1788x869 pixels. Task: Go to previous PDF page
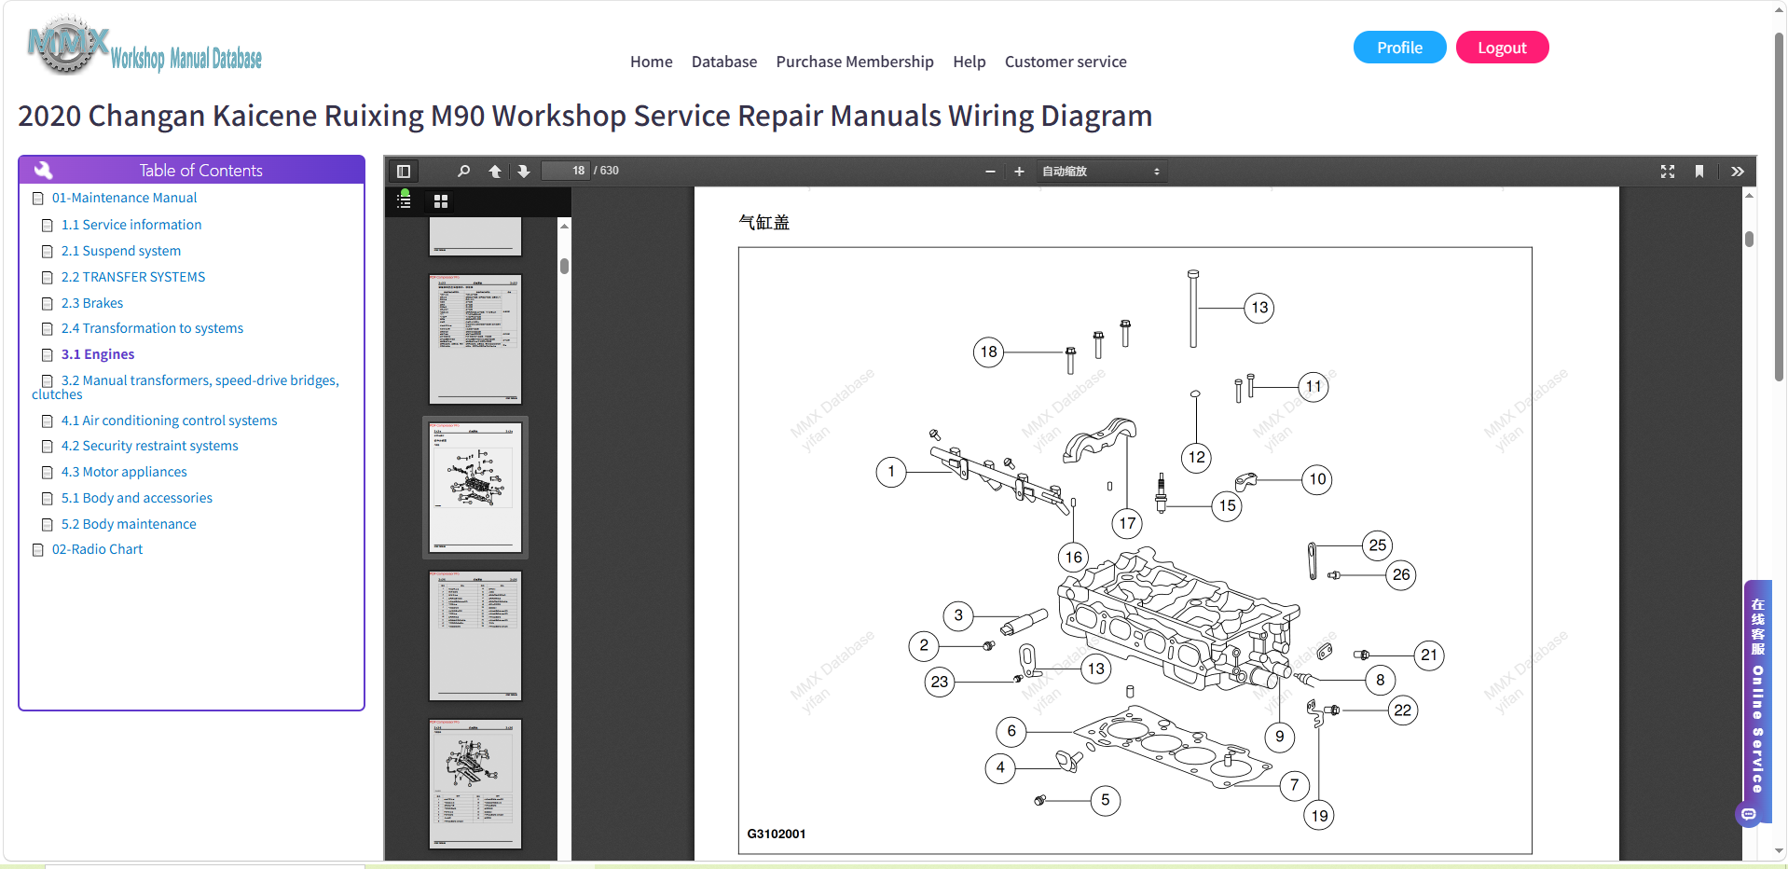495,172
